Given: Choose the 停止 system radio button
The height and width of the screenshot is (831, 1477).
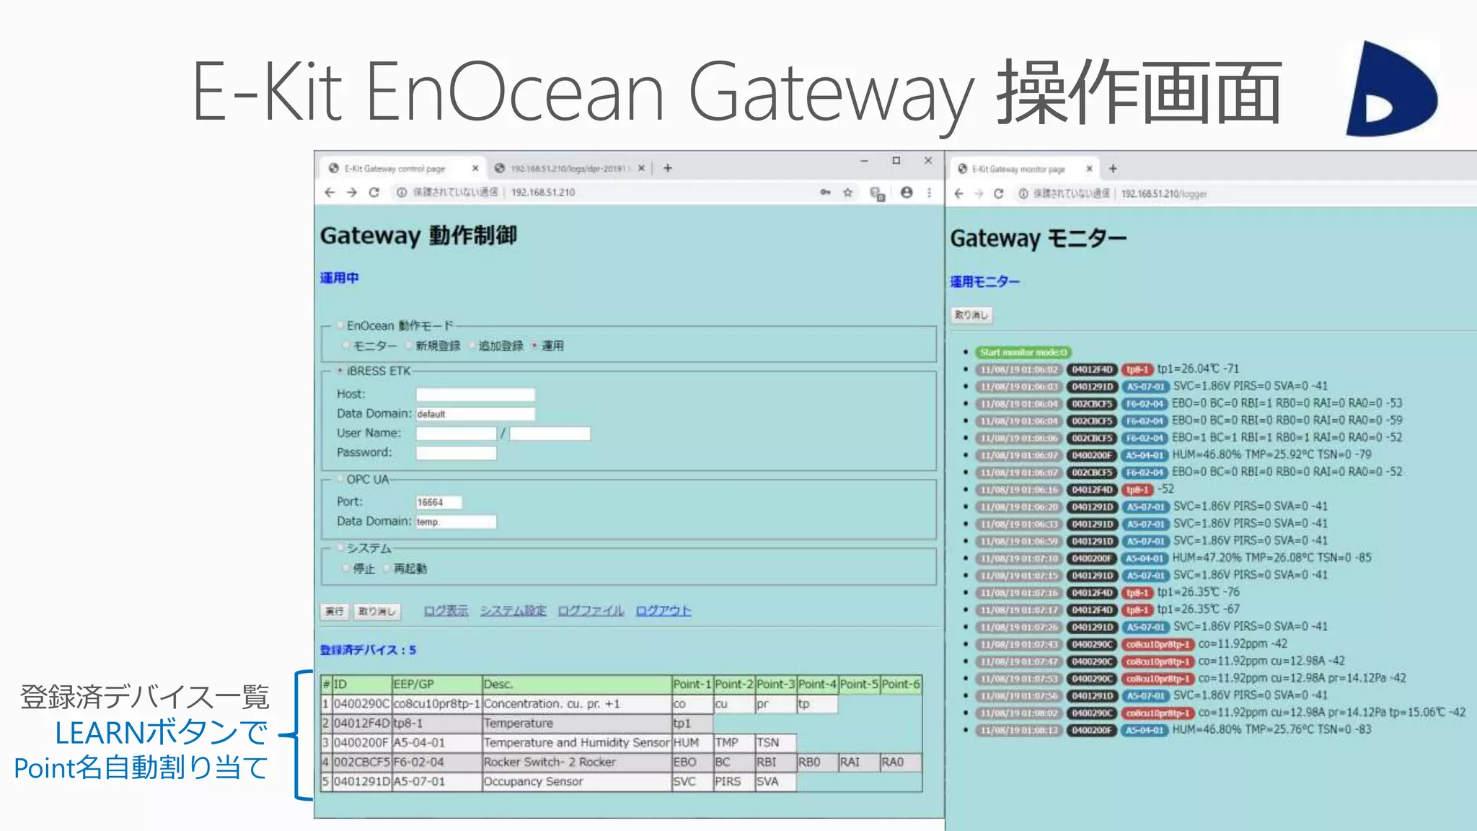Looking at the screenshot, I should pos(347,568).
